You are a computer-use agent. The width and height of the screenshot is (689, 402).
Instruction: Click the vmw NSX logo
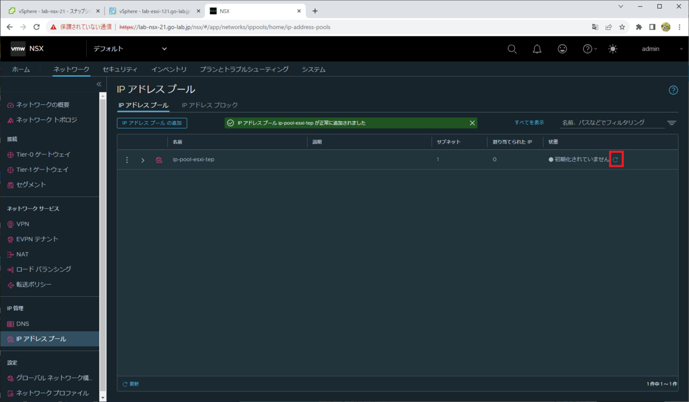(x=27, y=49)
